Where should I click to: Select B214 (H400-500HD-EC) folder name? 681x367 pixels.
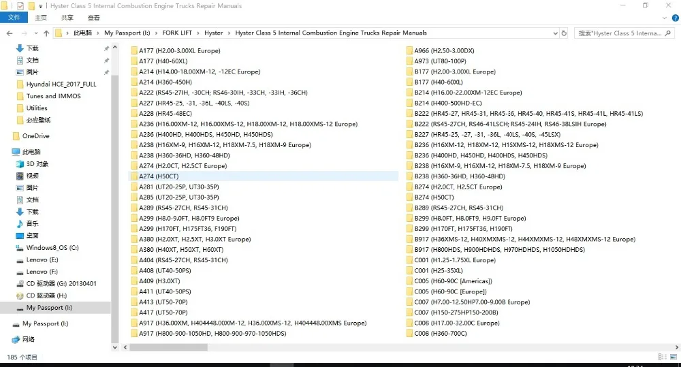448,103
